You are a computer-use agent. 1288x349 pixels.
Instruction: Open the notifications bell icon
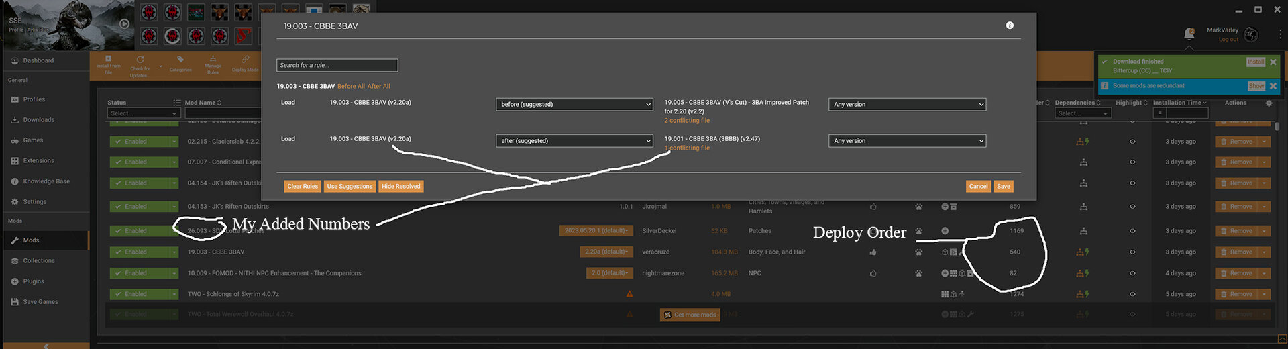coord(1189,34)
